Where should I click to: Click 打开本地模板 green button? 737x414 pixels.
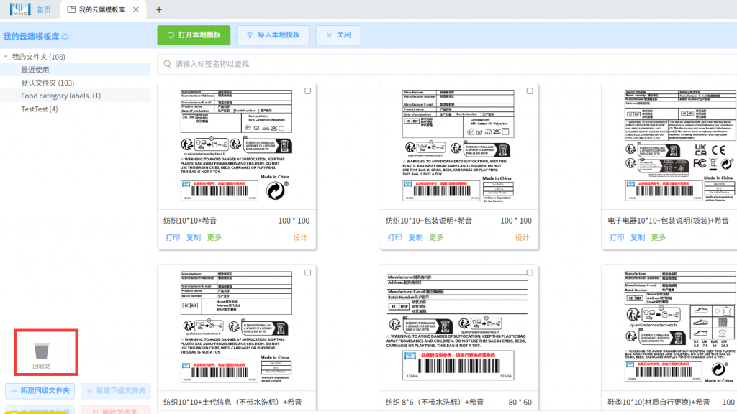pyautogui.click(x=194, y=35)
